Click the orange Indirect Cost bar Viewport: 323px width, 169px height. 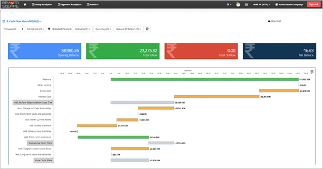pyautogui.click(x=217, y=96)
